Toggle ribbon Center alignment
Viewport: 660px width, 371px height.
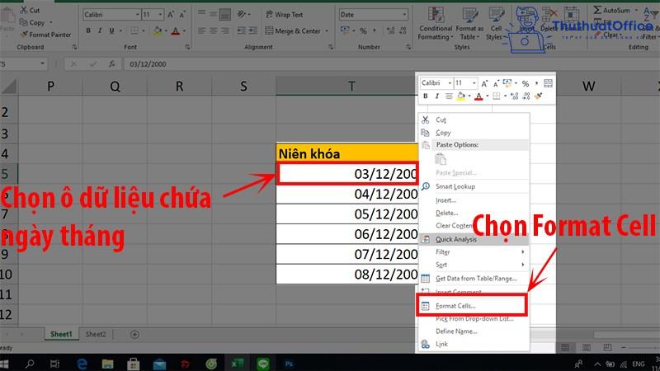[x=214, y=31]
